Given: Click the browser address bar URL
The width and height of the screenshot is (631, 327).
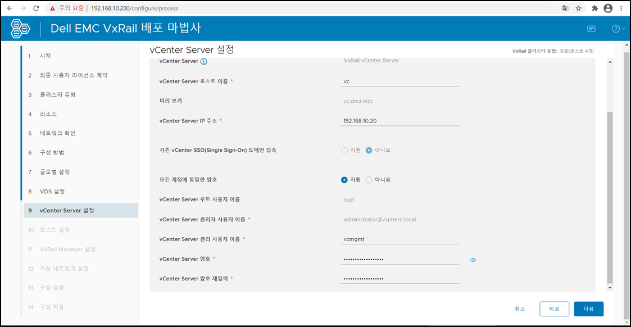Looking at the screenshot, I should coord(134,8).
